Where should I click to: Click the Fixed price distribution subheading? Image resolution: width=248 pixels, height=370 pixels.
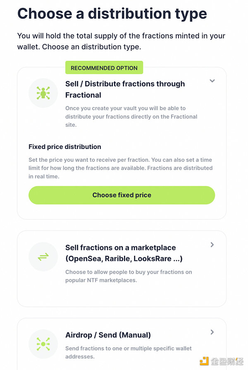(x=65, y=147)
